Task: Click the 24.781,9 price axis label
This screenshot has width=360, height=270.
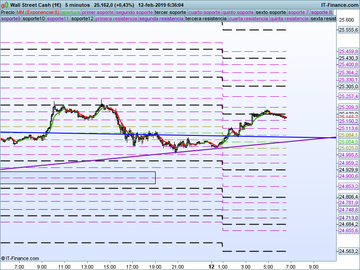Action: (348, 203)
